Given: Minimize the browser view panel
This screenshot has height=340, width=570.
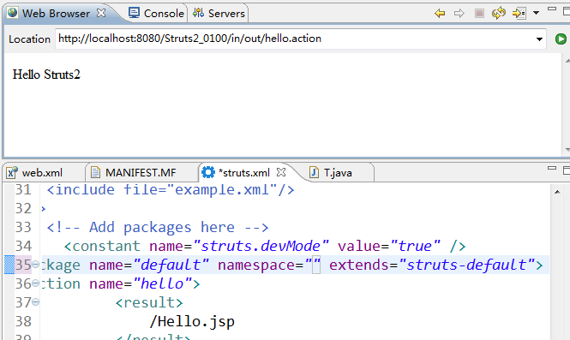Looking at the screenshot, I should click(x=552, y=9).
